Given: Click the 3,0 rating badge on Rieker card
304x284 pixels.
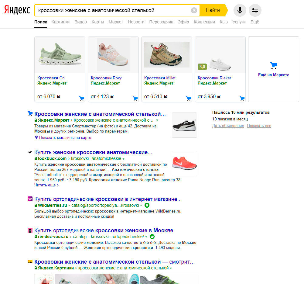Looking at the screenshot, I should pyautogui.click(x=202, y=67).
